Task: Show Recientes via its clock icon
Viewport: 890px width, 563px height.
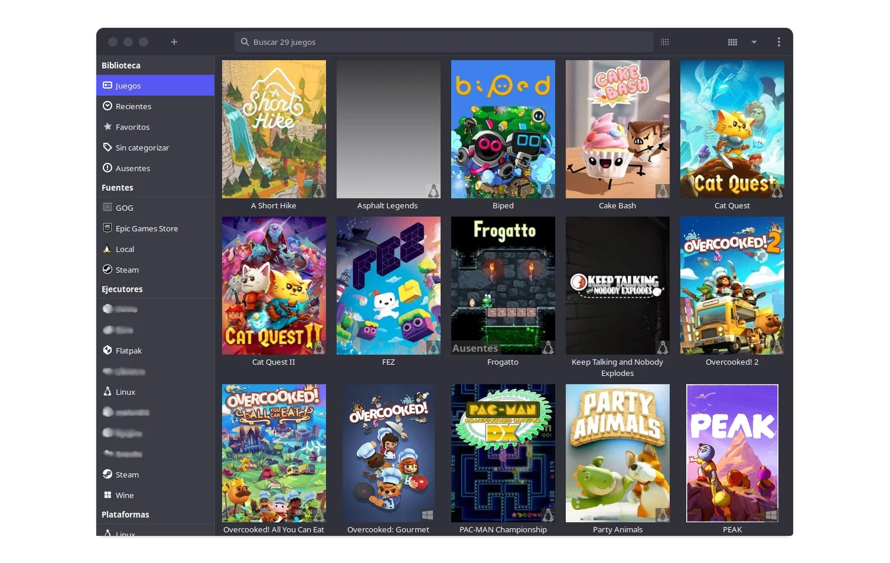Action: tap(107, 106)
